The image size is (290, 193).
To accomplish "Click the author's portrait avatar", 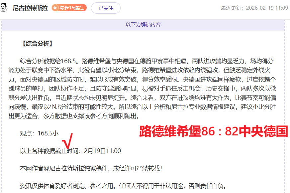I will click(x=5, y=7).
